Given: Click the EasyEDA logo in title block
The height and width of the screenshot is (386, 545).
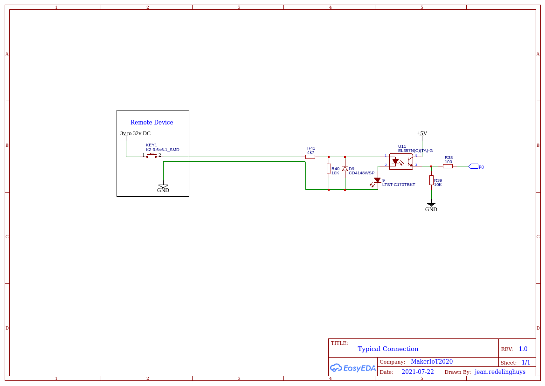Looking at the screenshot, I should point(353,368).
